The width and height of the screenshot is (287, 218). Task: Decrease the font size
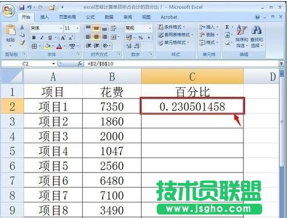click(71, 38)
